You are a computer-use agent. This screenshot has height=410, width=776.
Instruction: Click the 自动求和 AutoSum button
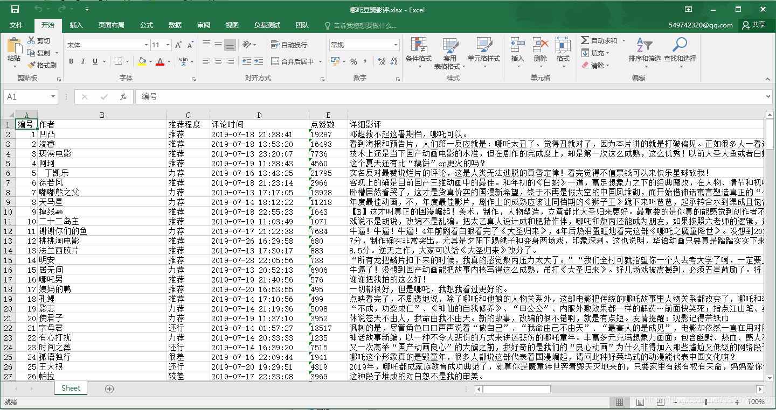coord(599,41)
